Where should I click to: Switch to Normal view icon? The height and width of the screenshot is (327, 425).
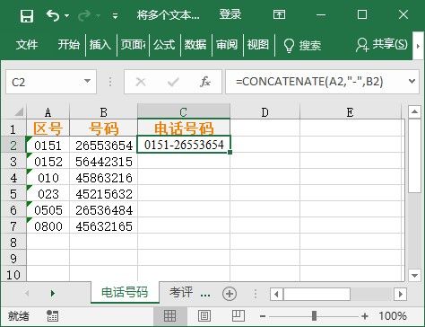tap(169, 315)
